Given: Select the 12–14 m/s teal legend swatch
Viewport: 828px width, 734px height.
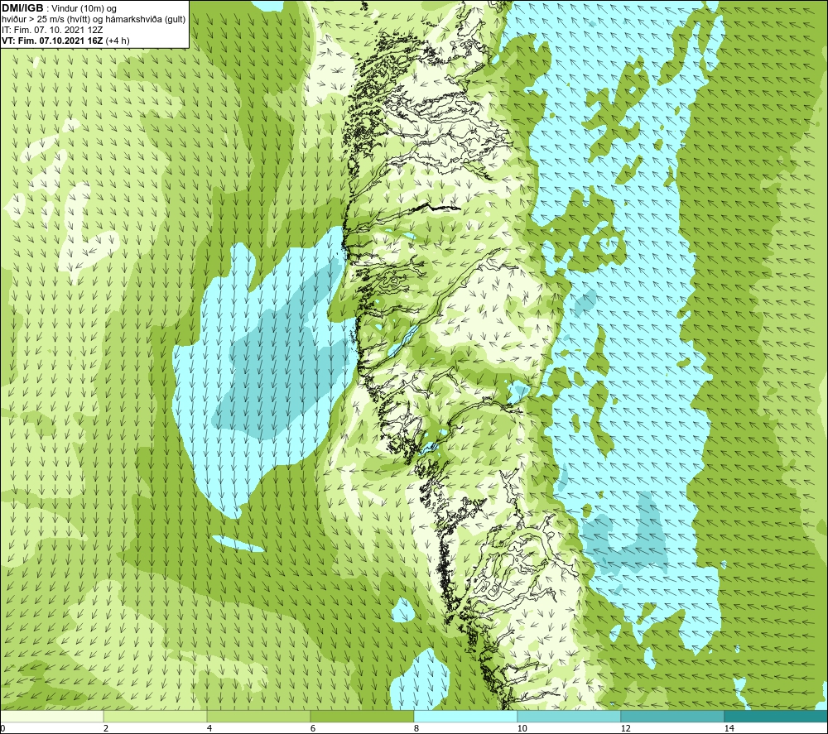Looking at the screenshot, I should (x=672, y=716).
